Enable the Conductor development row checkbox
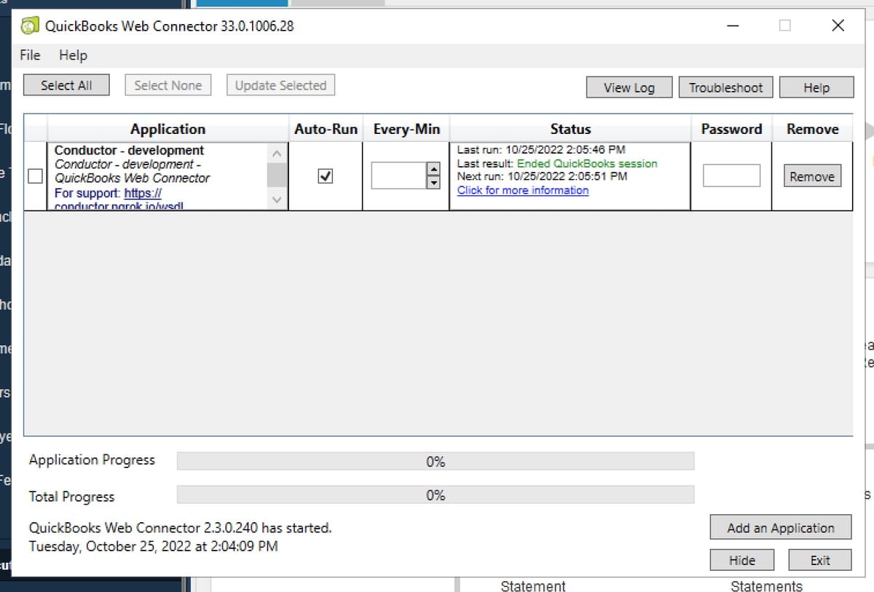This screenshot has width=874, height=592. tap(35, 175)
